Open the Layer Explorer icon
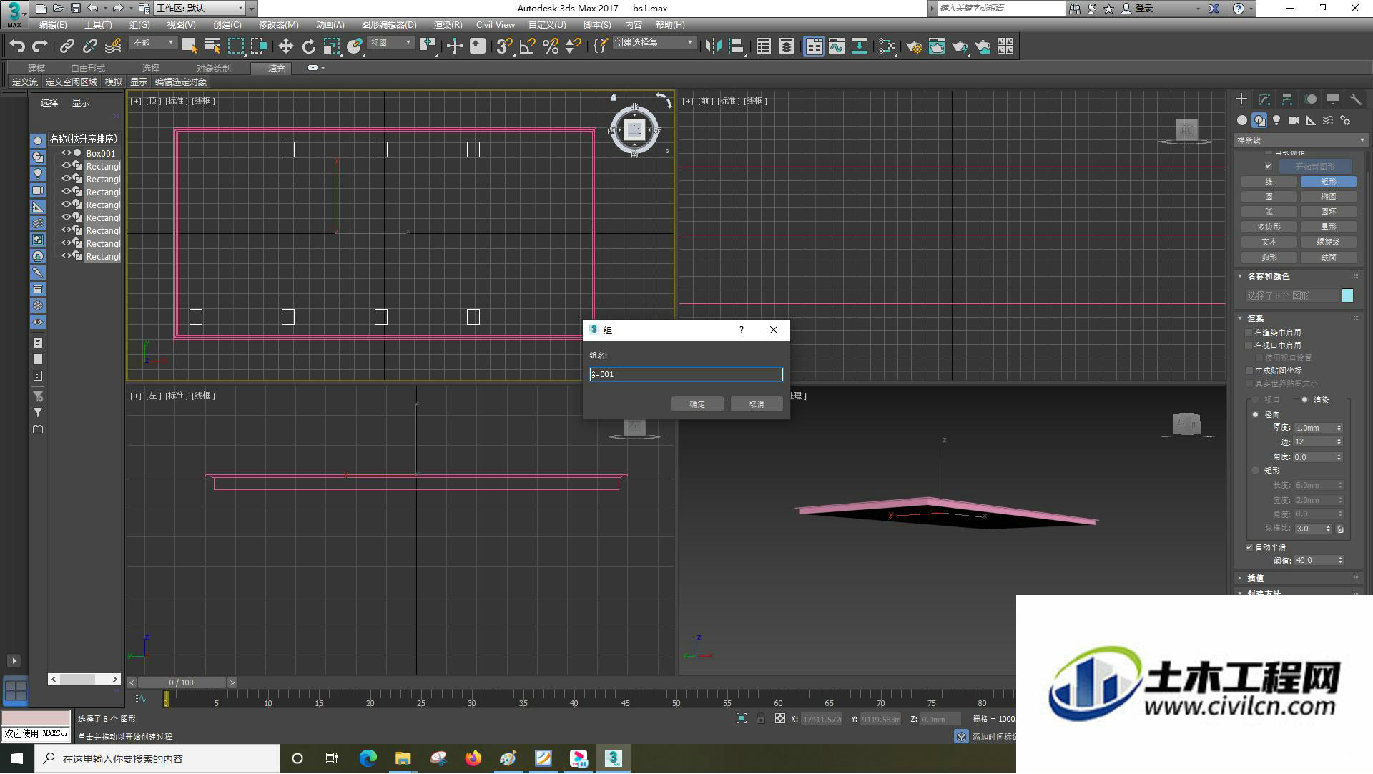Viewport: 1373px width, 774px height. [786, 46]
